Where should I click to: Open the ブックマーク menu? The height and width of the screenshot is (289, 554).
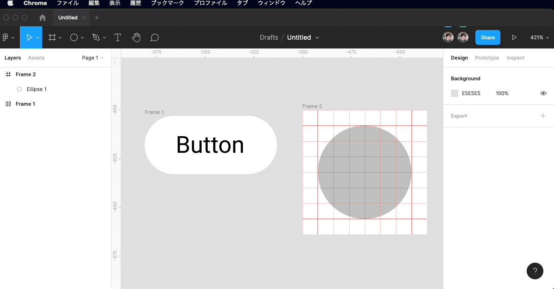167,3
